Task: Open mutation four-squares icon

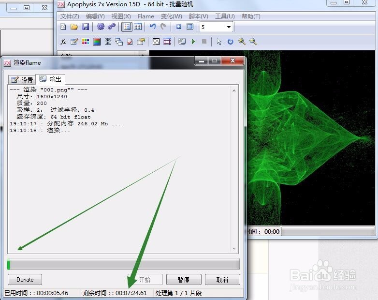Action: (108, 42)
